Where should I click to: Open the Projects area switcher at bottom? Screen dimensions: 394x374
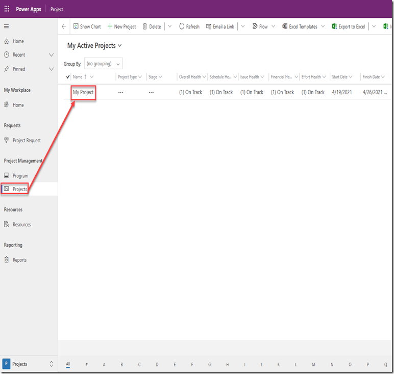coord(29,364)
